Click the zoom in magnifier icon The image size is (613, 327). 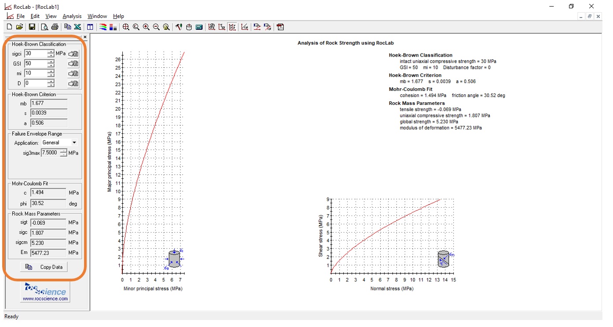pos(146,27)
